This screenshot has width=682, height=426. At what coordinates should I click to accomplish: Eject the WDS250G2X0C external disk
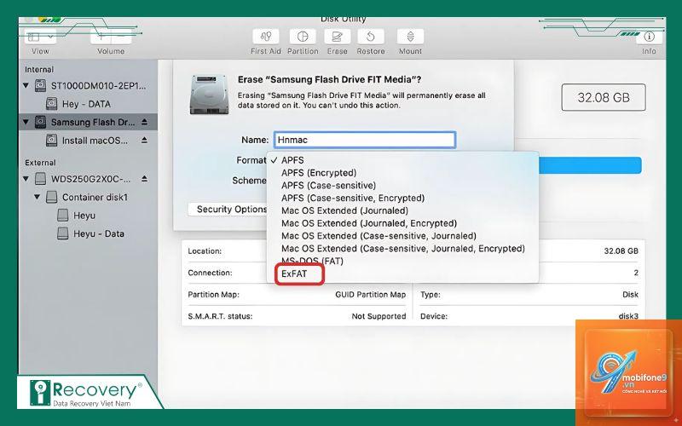[144, 179]
